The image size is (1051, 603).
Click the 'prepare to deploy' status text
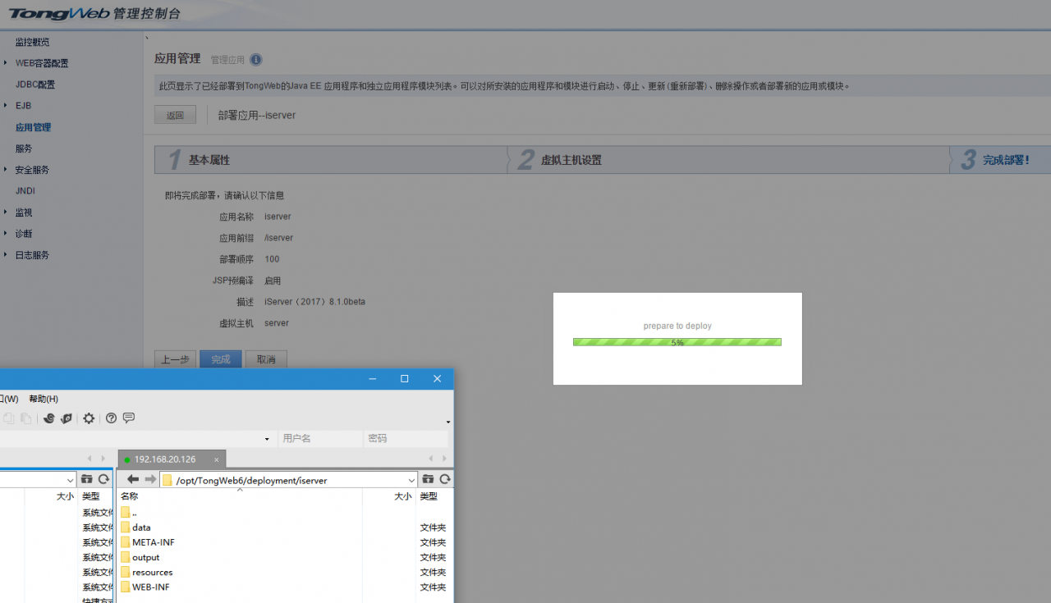(677, 327)
